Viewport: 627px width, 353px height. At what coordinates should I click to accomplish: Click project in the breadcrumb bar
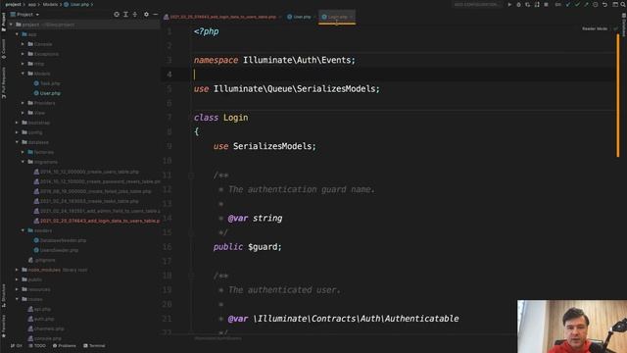click(13, 4)
